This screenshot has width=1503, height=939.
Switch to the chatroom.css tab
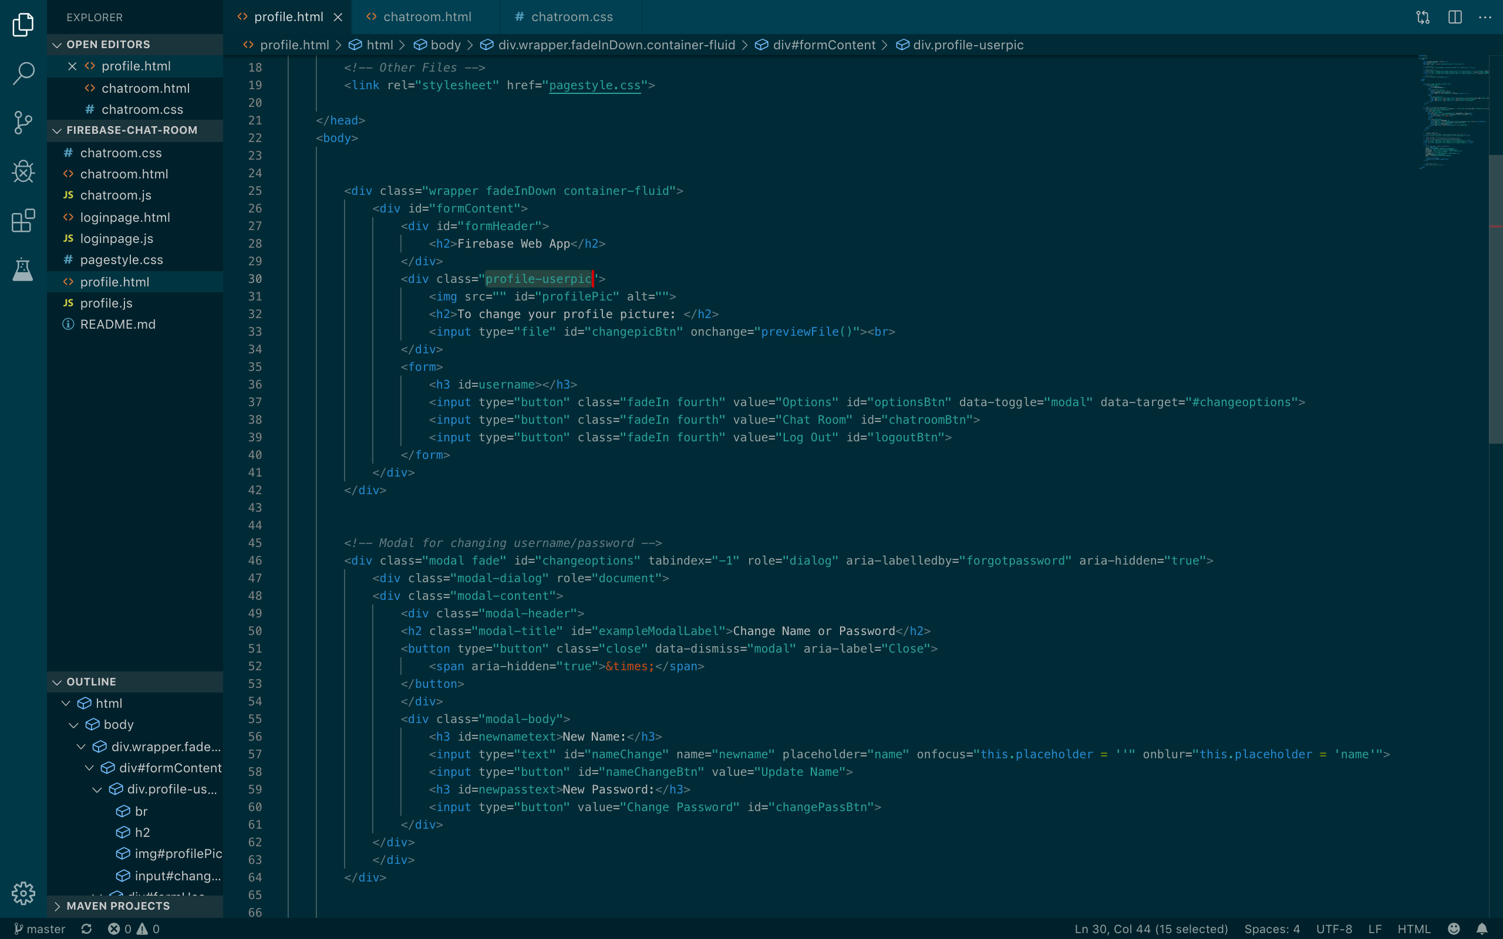click(x=571, y=17)
